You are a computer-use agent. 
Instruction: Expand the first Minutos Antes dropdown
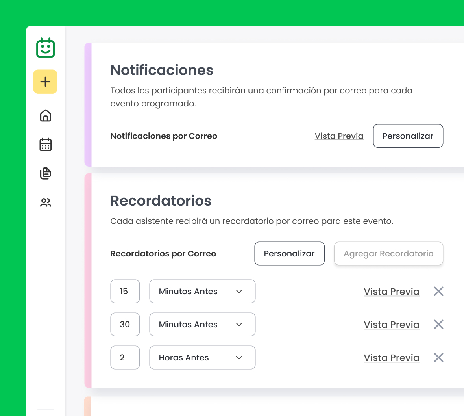coord(202,292)
